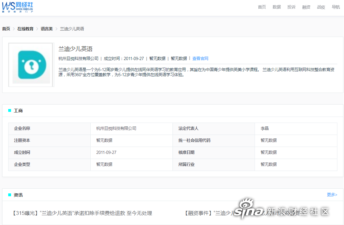Screen dimensions: 344x225
Task: Click the 企业名称 table label
Action: pos(22,128)
